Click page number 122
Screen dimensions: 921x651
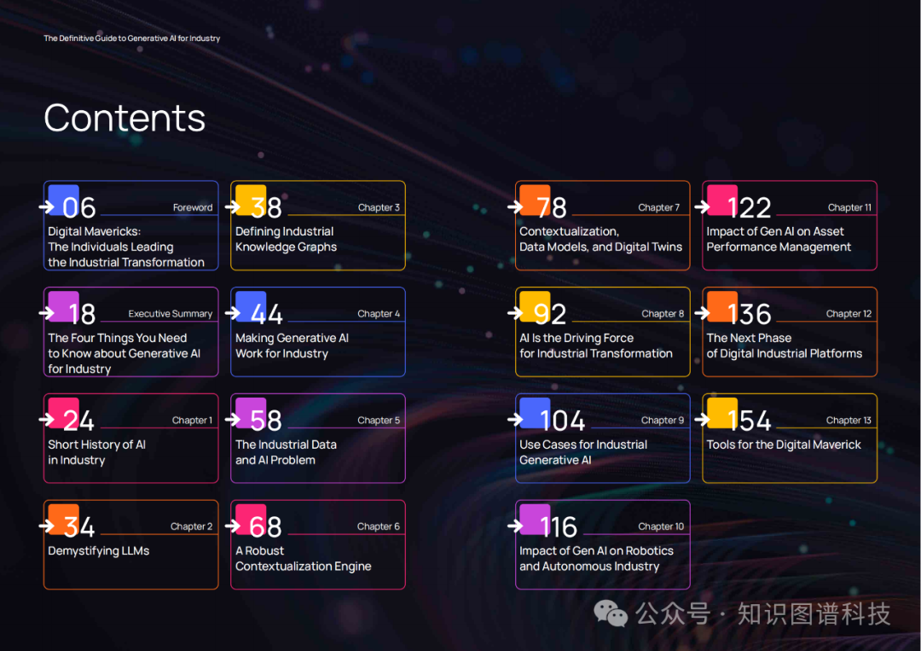point(749,207)
